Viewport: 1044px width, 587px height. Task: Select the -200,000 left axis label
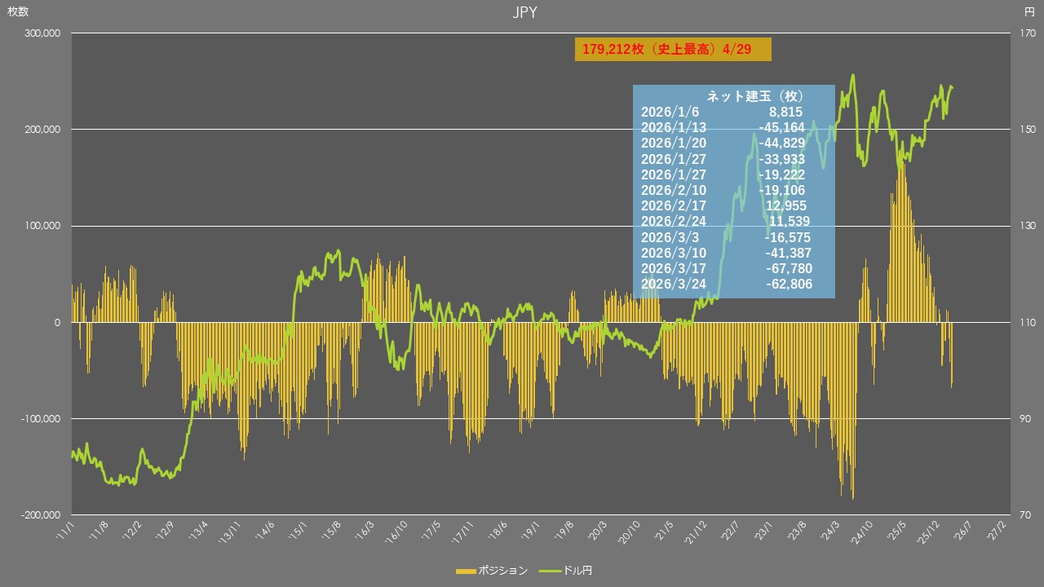pos(42,515)
